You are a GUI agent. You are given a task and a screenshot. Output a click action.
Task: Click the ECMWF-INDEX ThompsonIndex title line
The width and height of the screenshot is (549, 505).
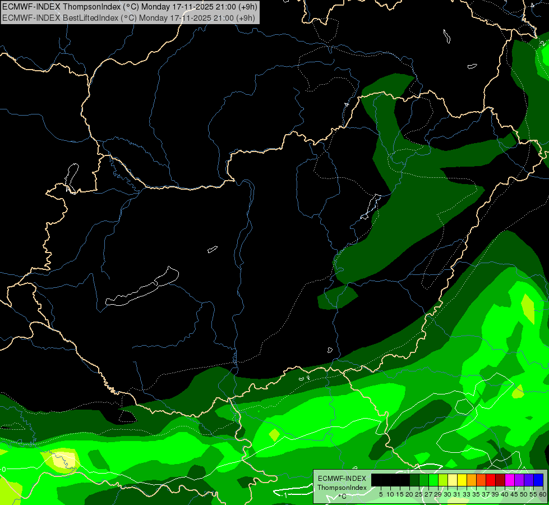pyautogui.click(x=130, y=6)
